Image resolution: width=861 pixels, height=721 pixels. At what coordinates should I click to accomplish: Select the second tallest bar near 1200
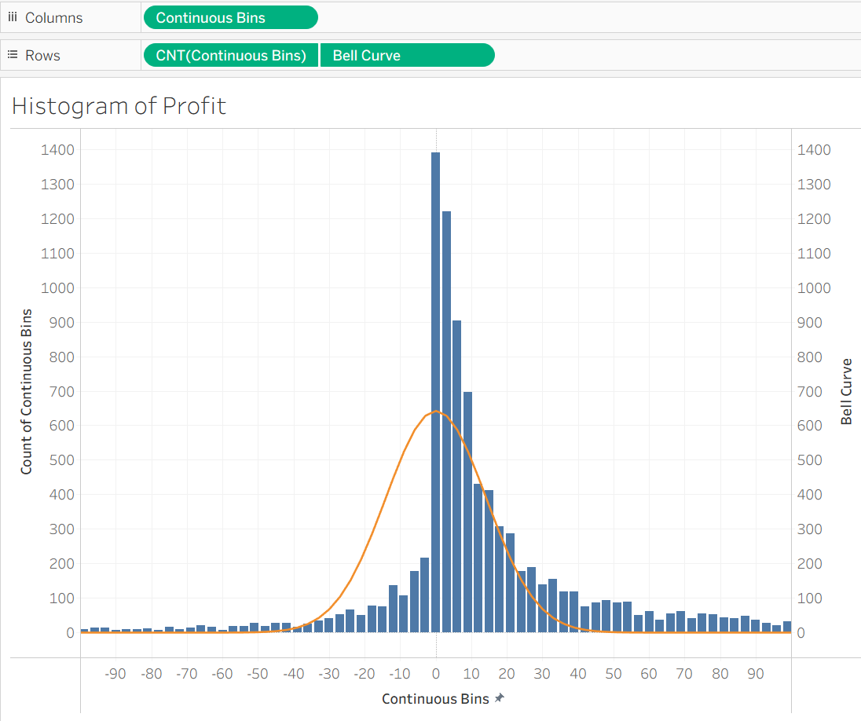coord(446,424)
